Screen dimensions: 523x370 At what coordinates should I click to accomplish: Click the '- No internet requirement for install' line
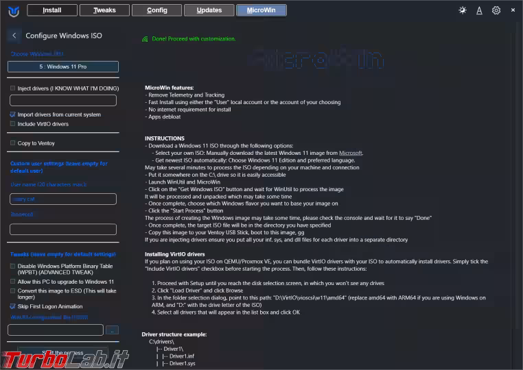coord(188,110)
